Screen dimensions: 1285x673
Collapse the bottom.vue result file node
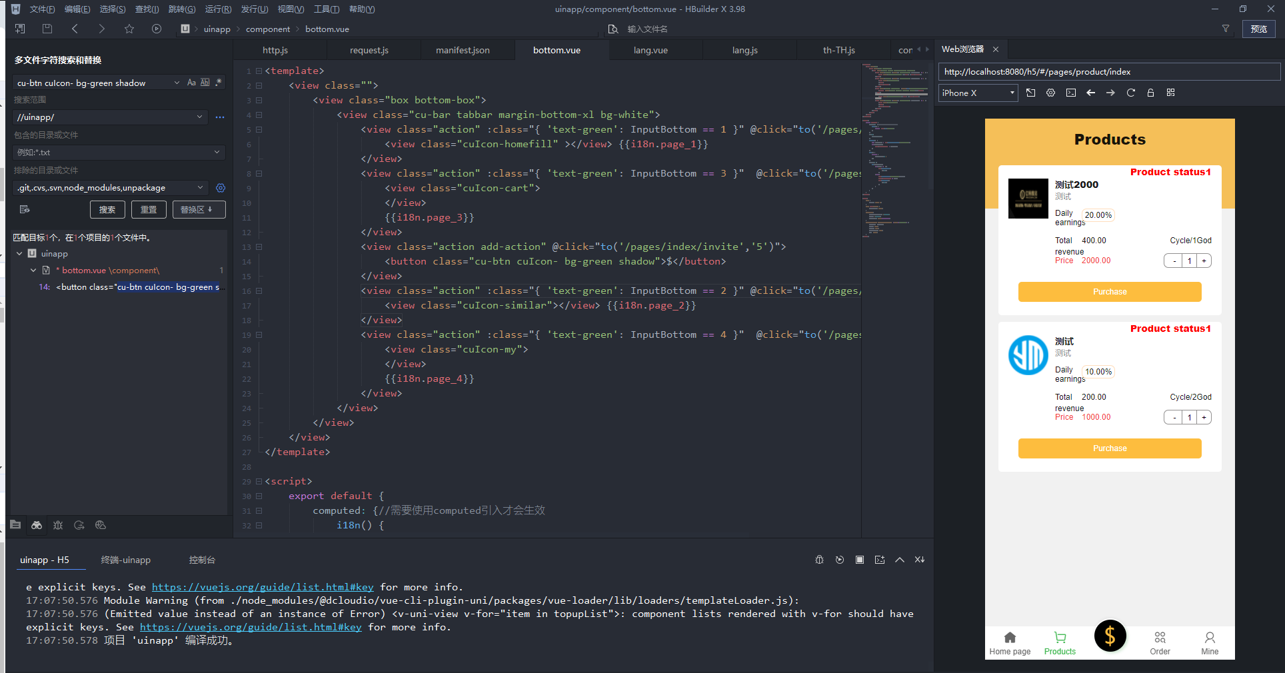pos(33,271)
